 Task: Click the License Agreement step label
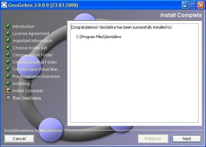(31, 34)
